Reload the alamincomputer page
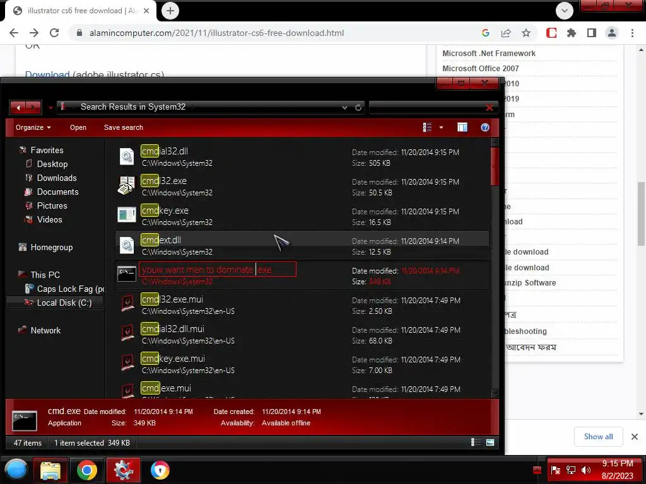The height and width of the screenshot is (484, 646). click(x=54, y=33)
